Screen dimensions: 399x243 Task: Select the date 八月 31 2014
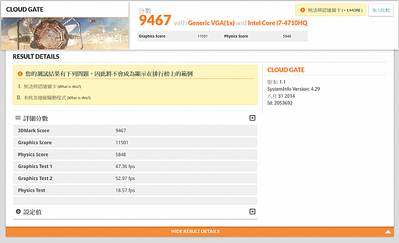281,96
